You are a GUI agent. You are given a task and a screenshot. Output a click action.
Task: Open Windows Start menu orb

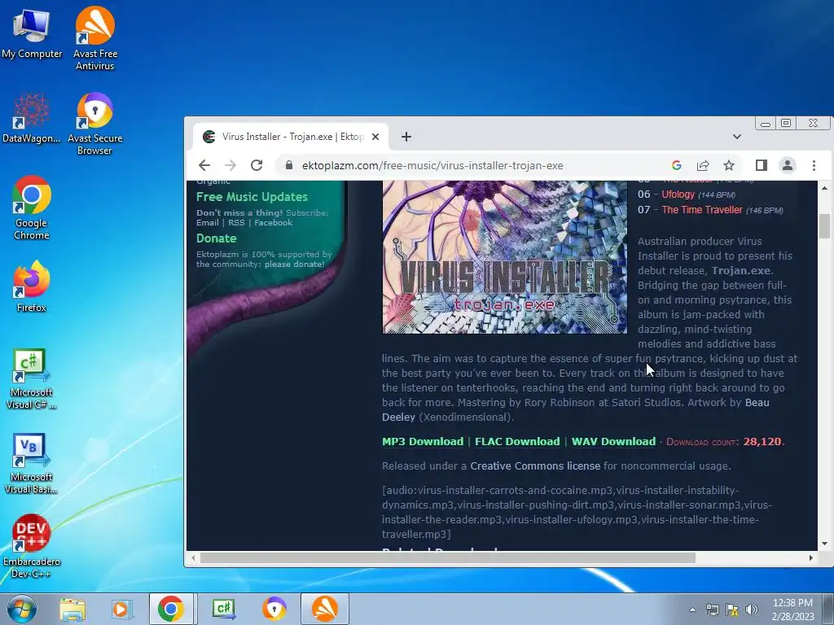[x=22, y=609]
